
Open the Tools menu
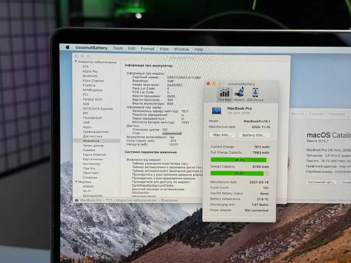(118, 48)
